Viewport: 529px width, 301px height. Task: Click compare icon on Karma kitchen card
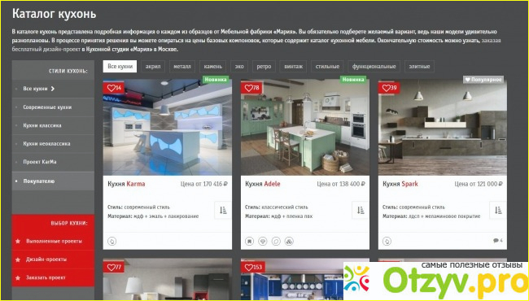click(223, 210)
